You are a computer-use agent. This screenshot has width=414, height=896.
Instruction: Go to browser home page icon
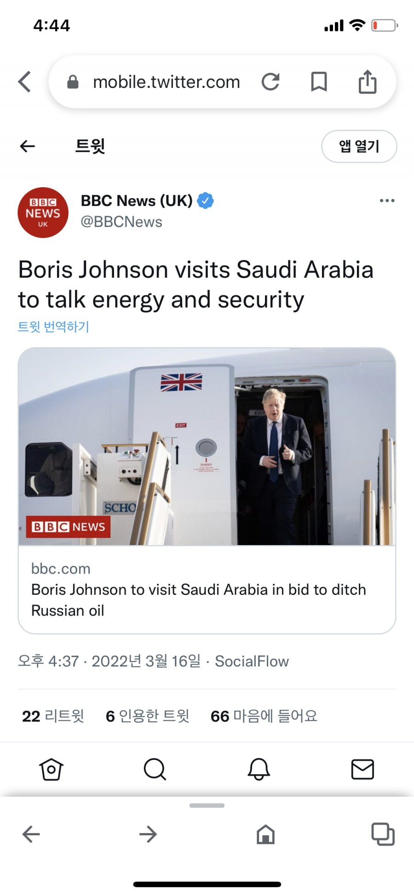265,834
